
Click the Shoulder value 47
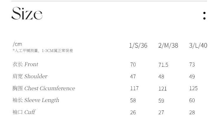click(x=133, y=77)
